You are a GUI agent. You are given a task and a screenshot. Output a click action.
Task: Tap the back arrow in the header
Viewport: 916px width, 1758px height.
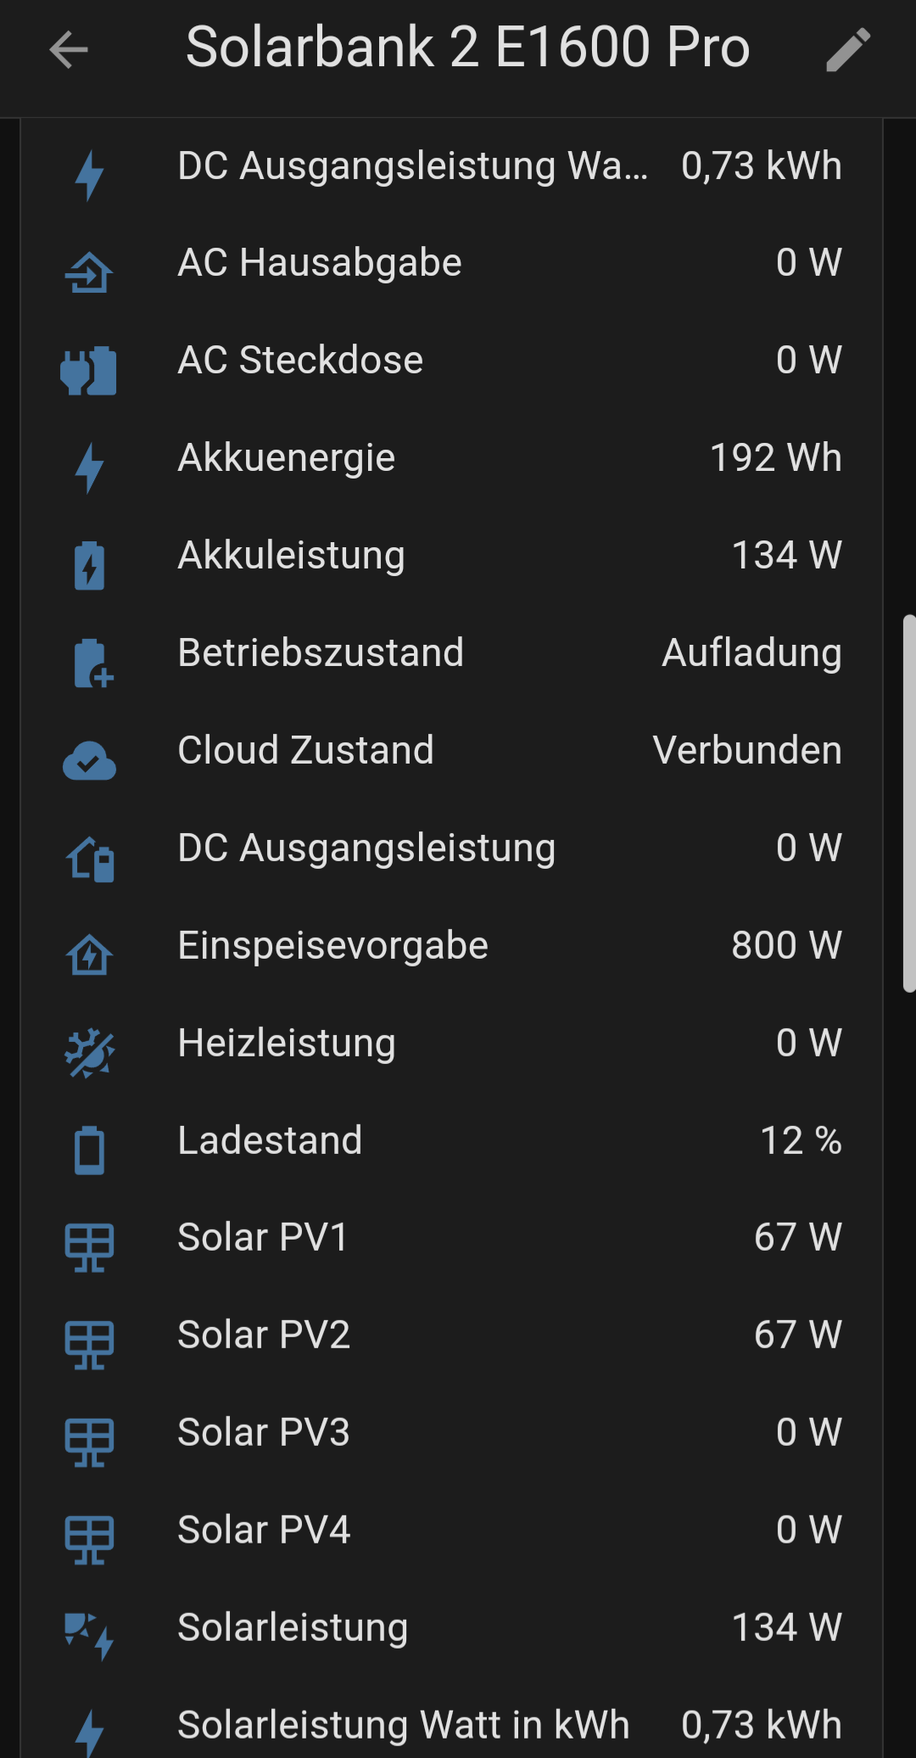coord(69,49)
